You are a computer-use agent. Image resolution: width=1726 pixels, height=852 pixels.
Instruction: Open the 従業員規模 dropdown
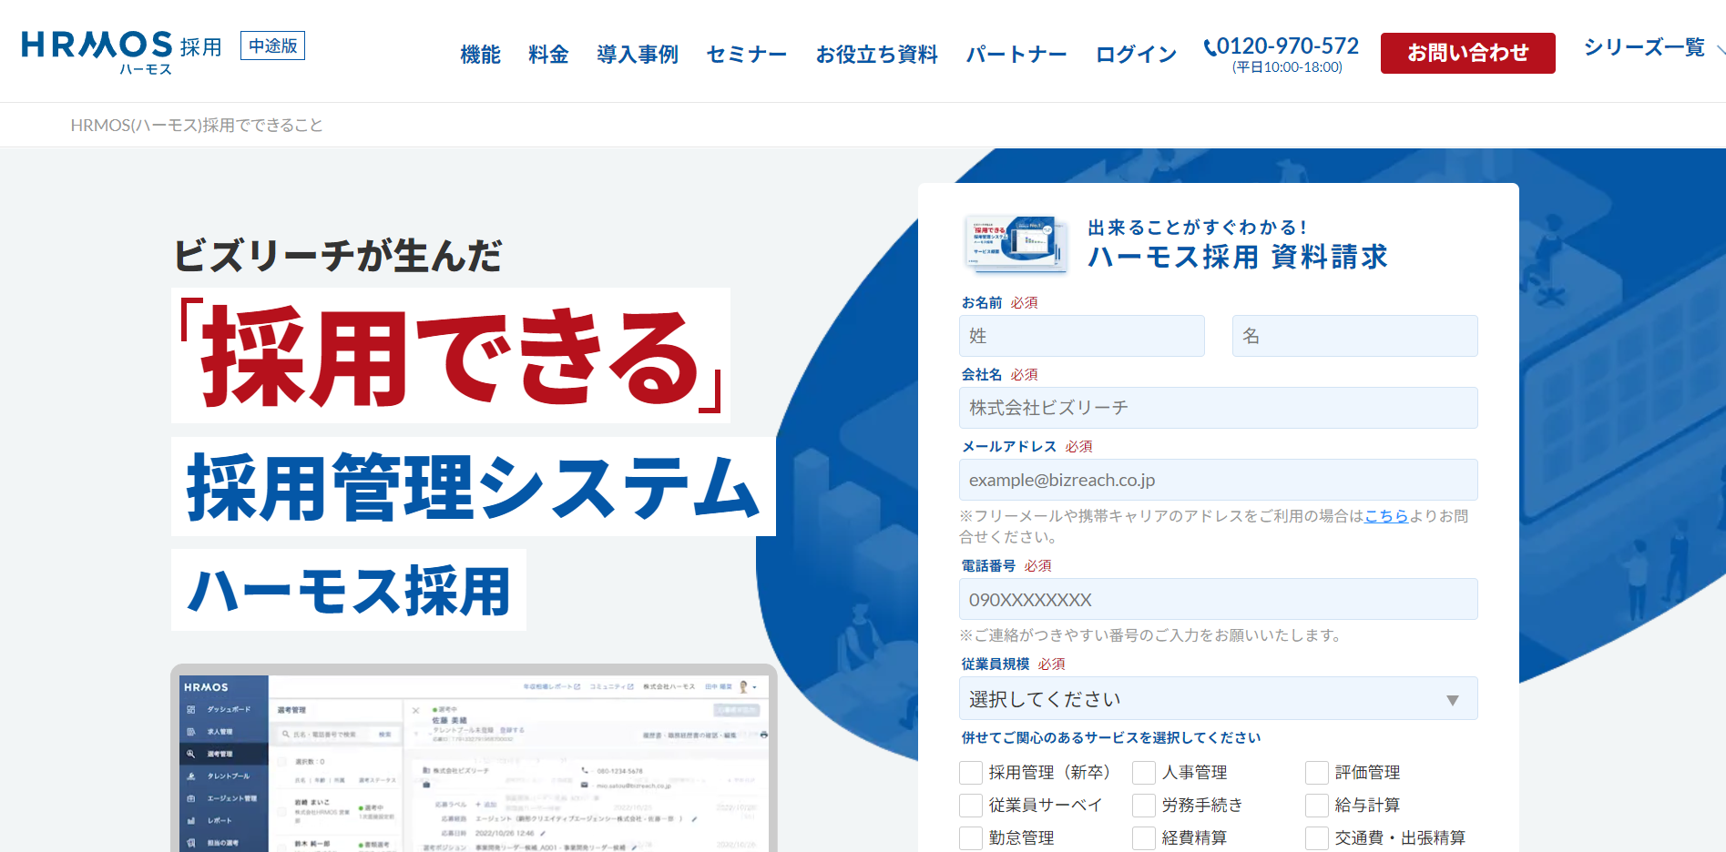(1218, 698)
